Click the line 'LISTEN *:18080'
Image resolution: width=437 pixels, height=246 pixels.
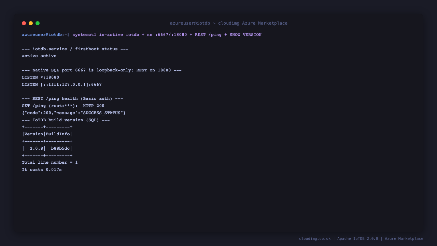coord(40,77)
